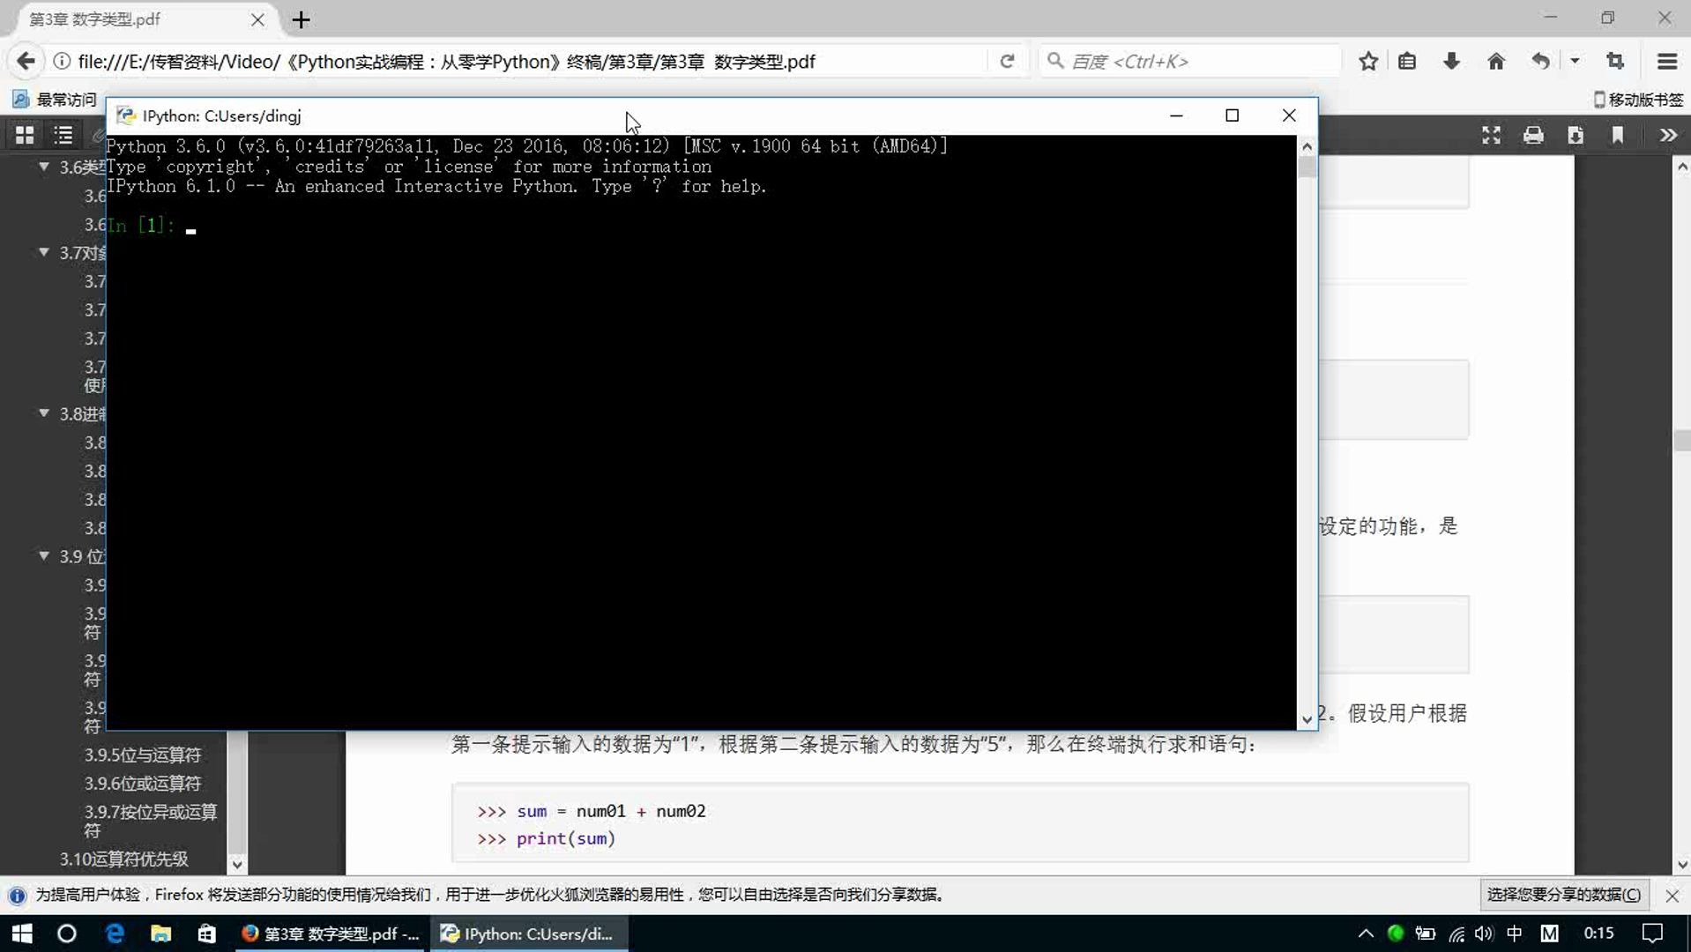Expand more PDF tools with double chevron
1691x952 pixels.
[1669, 135]
